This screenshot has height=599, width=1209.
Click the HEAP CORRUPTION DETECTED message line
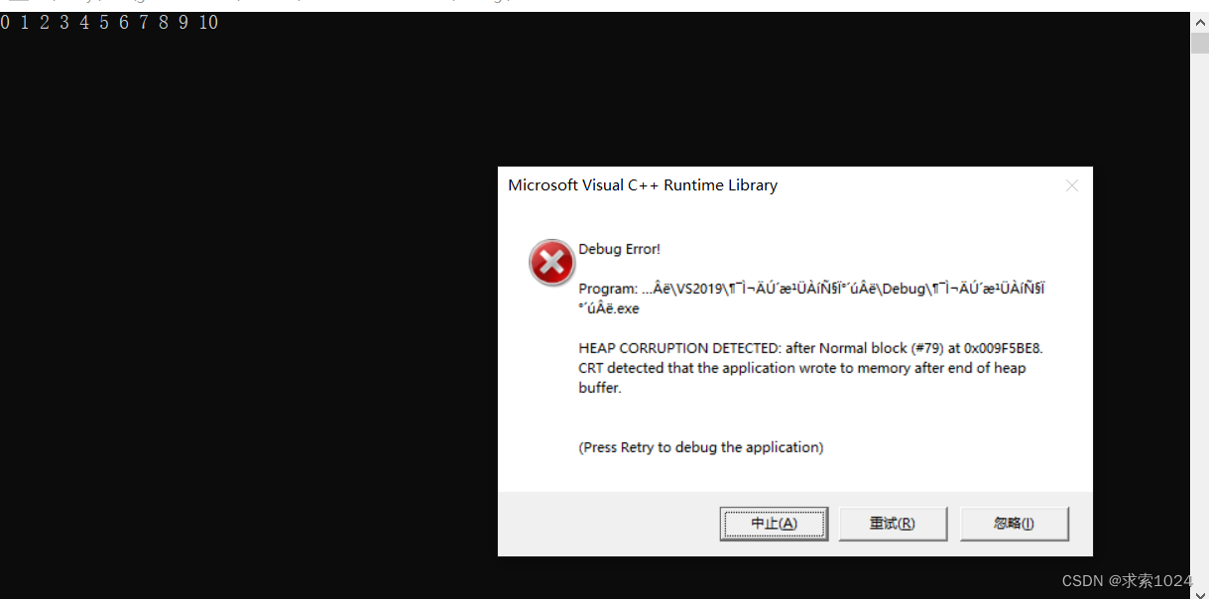[x=810, y=348]
